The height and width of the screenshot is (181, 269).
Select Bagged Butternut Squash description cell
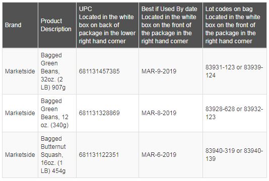pos(57,155)
